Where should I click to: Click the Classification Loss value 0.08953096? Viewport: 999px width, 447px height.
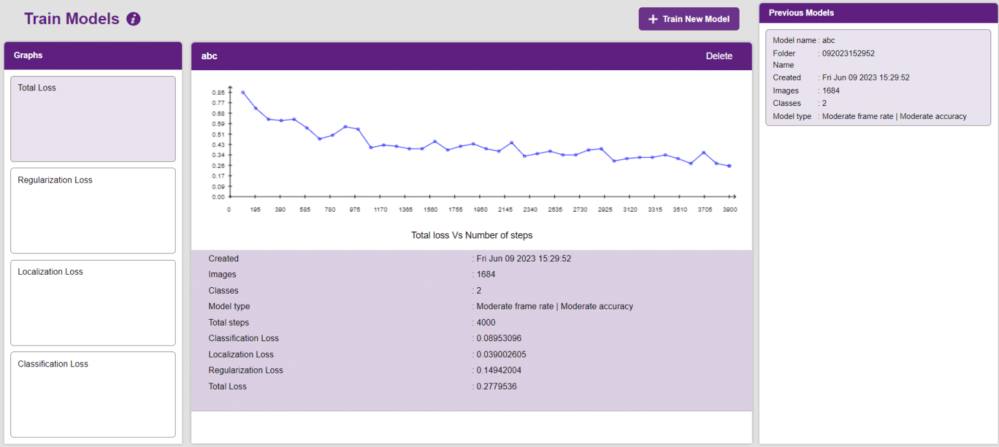pos(499,338)
